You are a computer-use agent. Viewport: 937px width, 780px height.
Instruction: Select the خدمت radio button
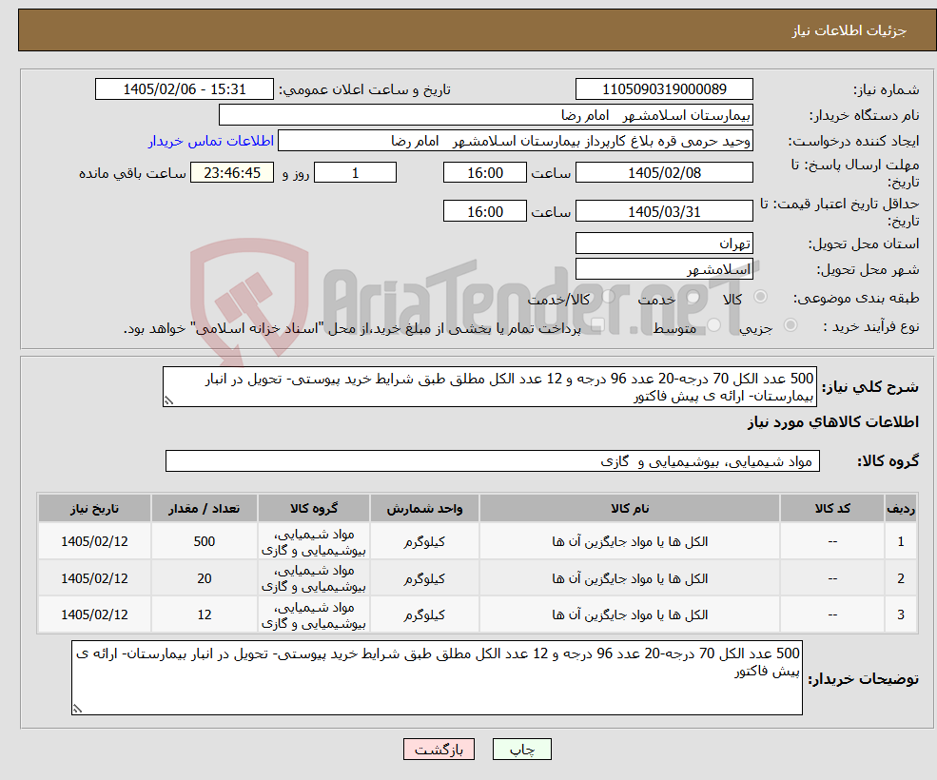tap(693, 297)
